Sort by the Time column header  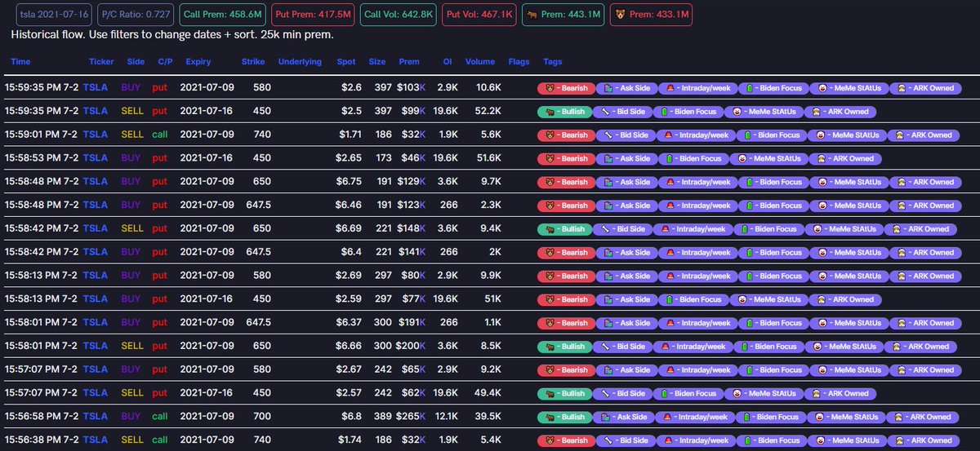point(20,62)
